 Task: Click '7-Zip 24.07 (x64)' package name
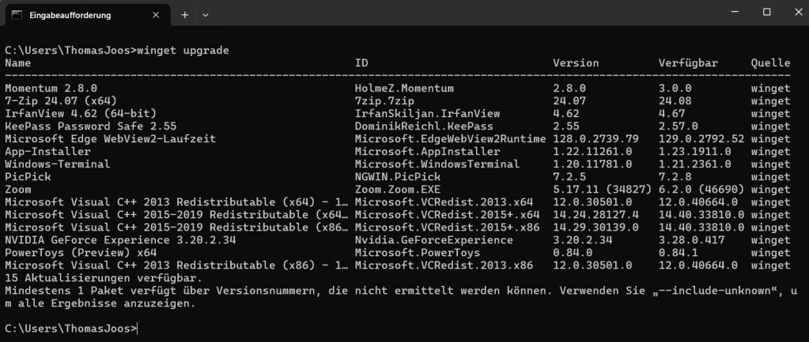pos(61,101)
